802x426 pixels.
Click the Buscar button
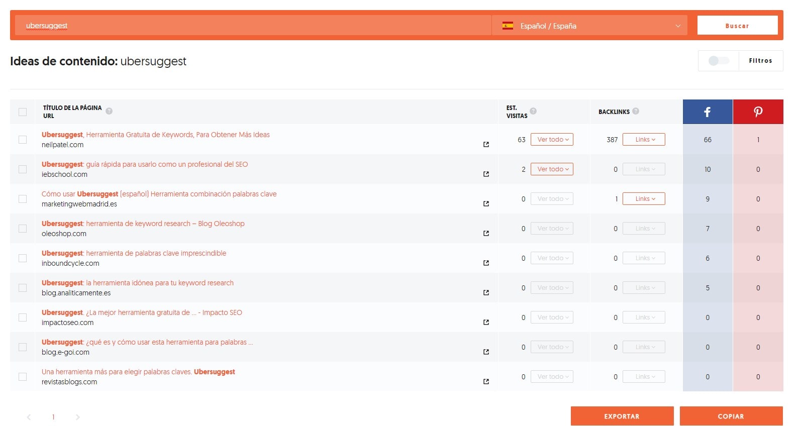737,26
